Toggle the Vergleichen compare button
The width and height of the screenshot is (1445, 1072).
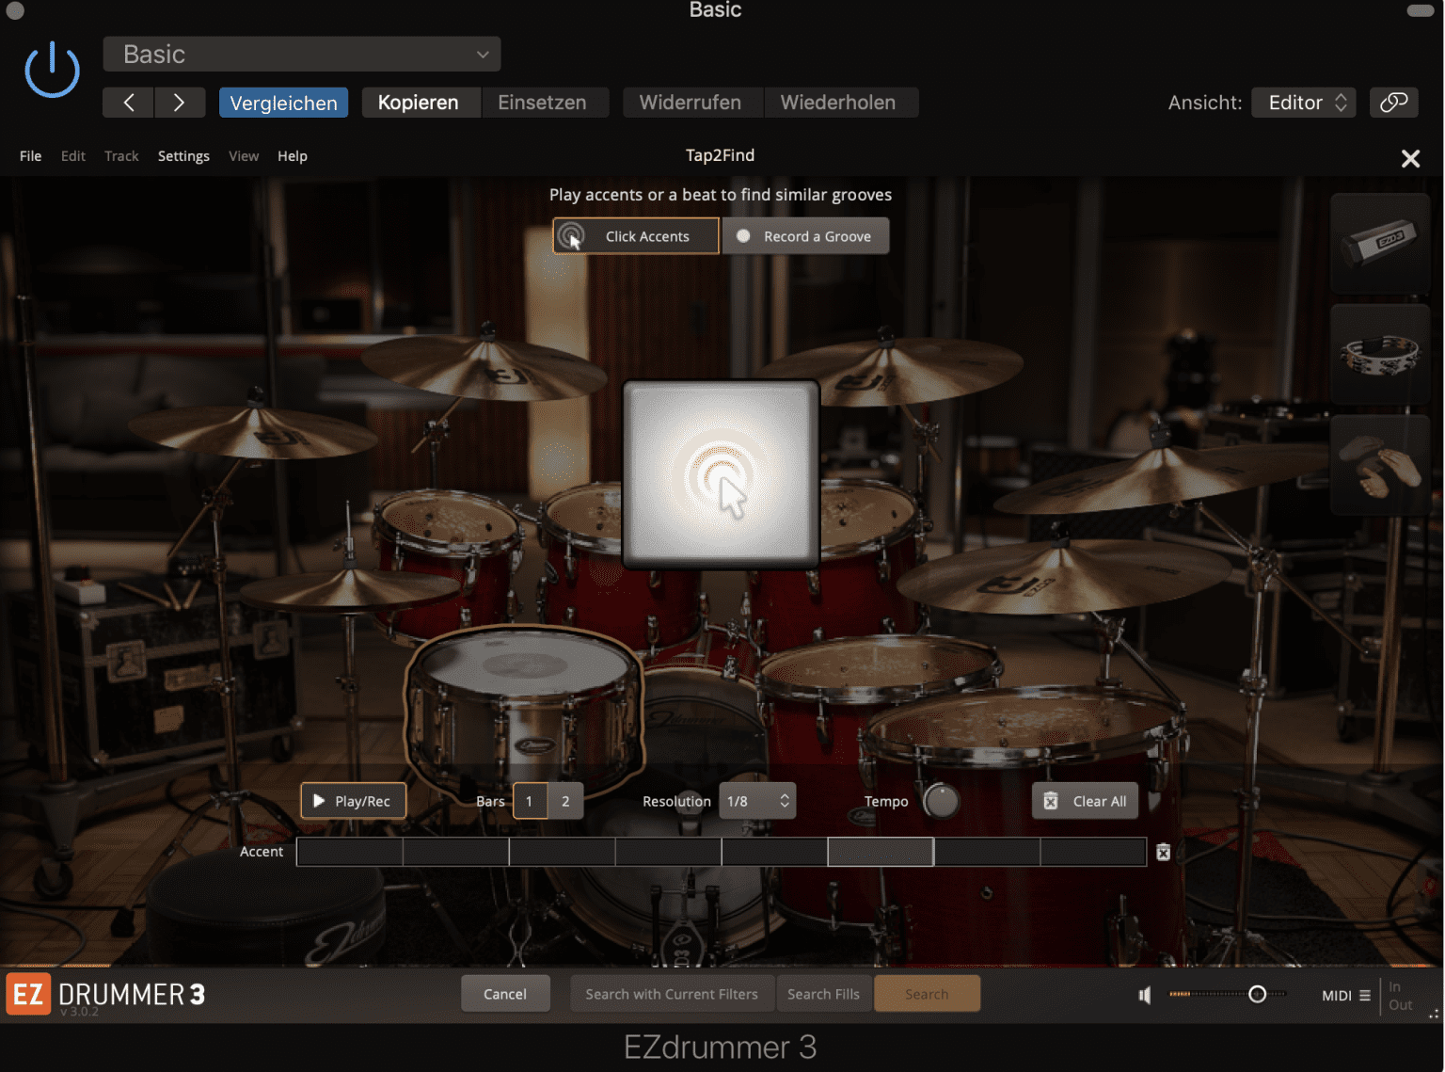[x=283, y=103]
